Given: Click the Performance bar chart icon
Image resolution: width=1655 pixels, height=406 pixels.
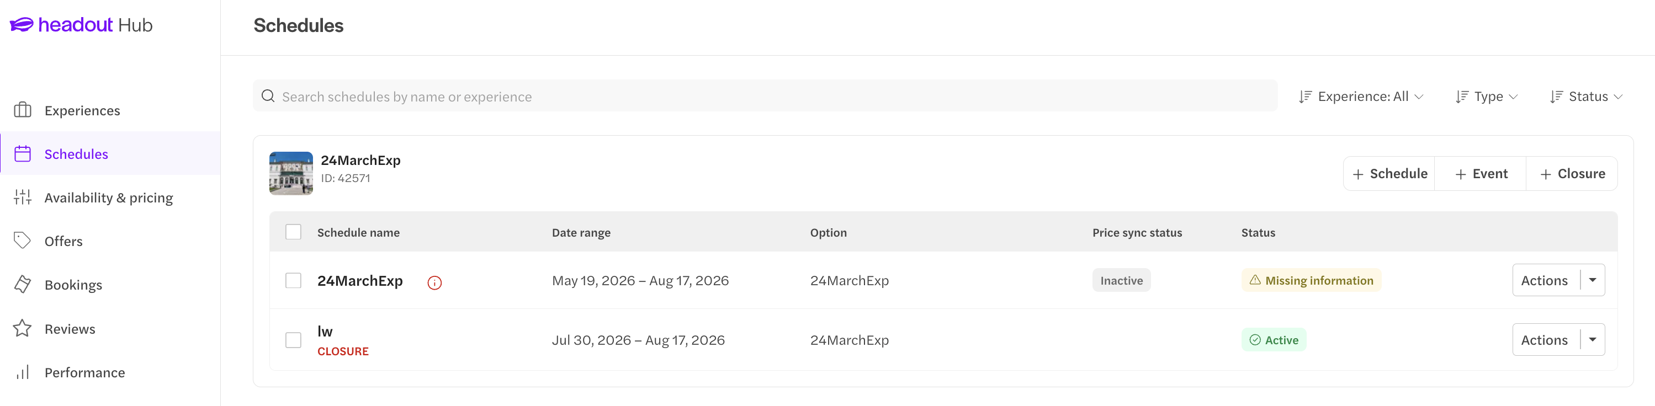Looking at the screenshot, I should [23, 372].
